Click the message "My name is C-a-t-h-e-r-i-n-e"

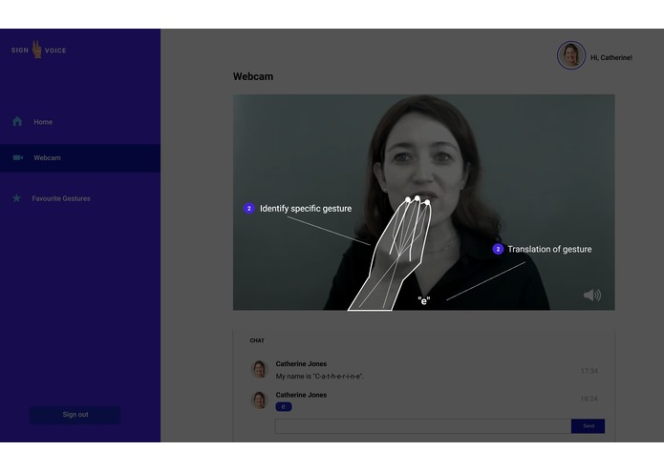(x=320, y=377)
